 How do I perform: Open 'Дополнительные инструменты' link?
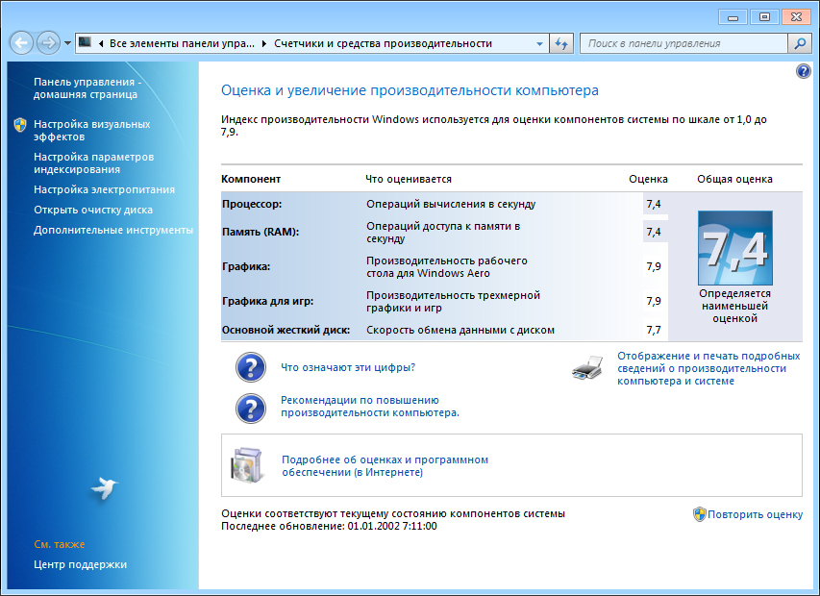click(x=113, y=230)
